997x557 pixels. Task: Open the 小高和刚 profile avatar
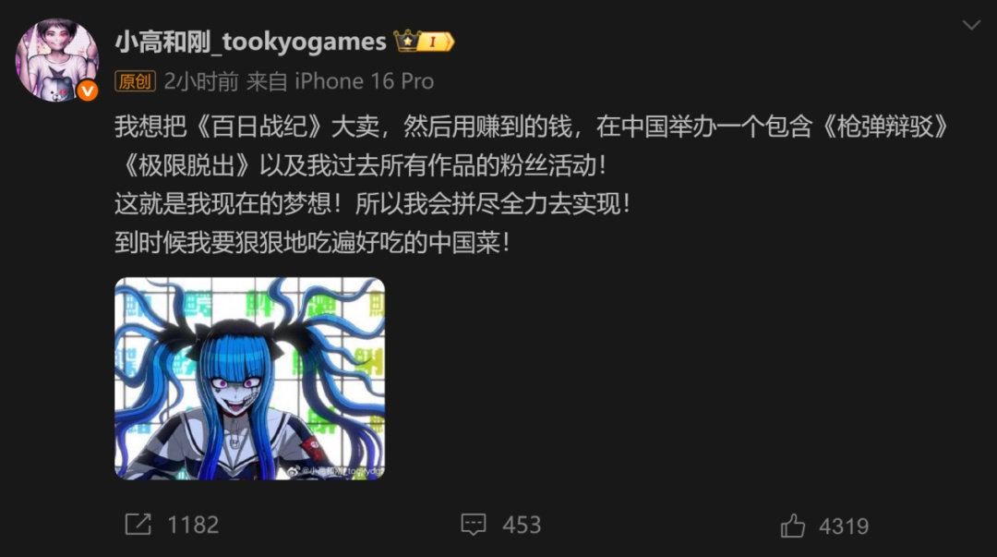point(56,59)
